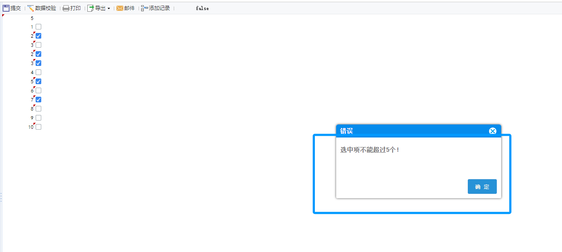Uncheck the checkbox labeled 5

(x=38, y=82)
